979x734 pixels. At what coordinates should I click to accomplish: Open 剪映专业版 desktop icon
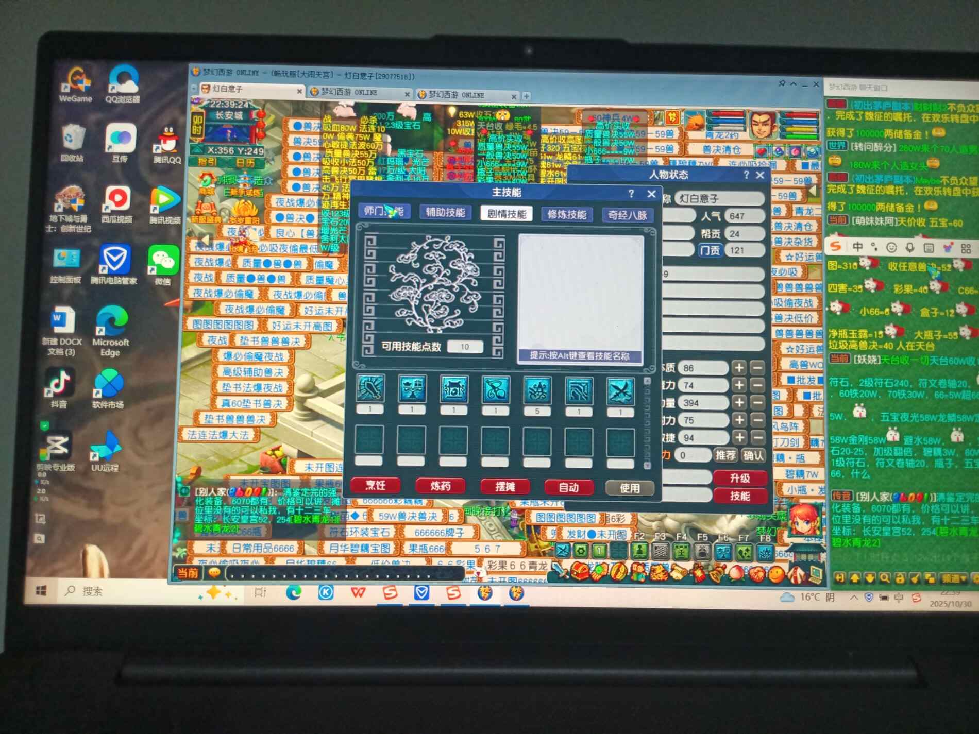tap(56, 451)
